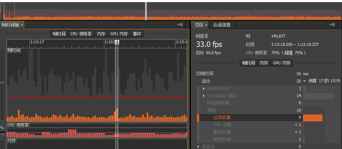Open the 帧时间轴 panel options menu
The width and height of the screenshot is (342, 149).
point(180,25)
